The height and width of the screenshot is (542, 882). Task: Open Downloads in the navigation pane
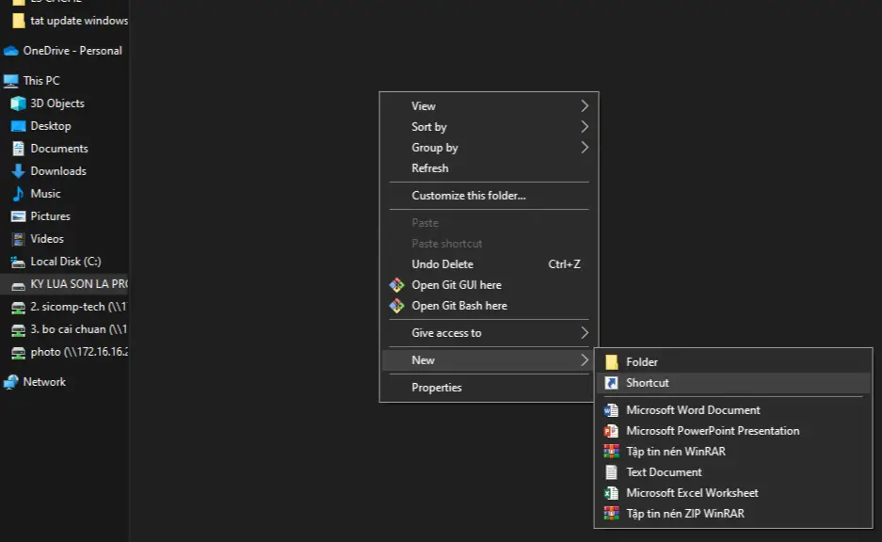[58, 171]
